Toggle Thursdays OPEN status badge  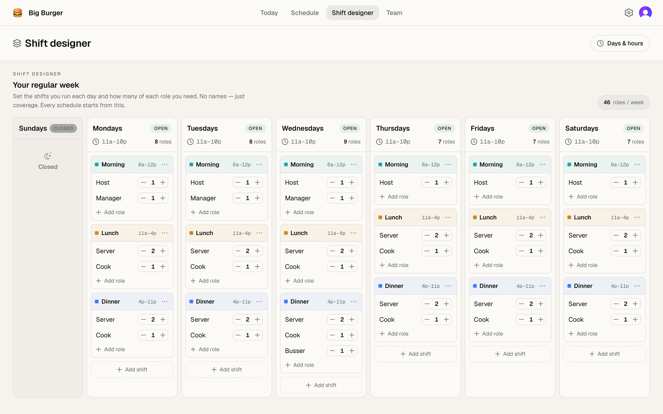point(444,129)
